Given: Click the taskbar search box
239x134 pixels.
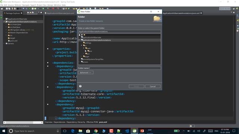Looking at the screenshot, I should (x=34, y=131).
